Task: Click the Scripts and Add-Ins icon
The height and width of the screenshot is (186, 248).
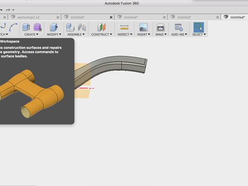Action: coord(179,27)
